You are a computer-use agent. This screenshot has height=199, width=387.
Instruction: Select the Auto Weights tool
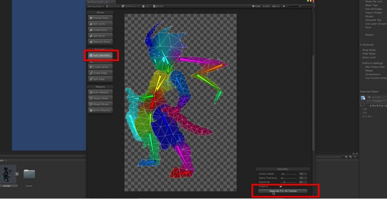(100, 92)
